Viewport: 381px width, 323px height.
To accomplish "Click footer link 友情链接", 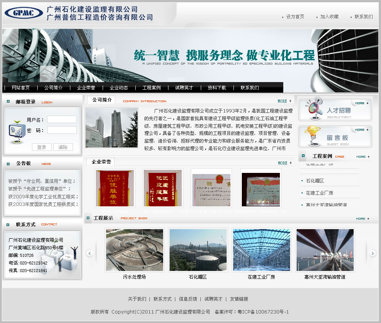I will click(239, 299).
